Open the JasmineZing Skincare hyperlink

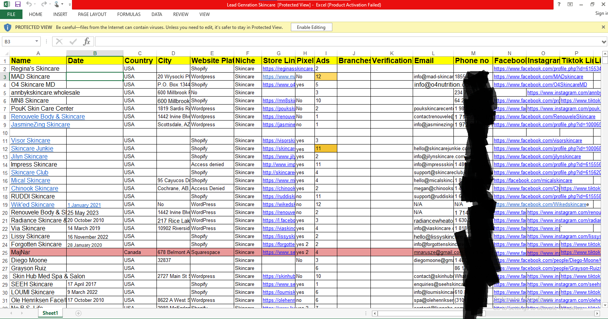40,125
